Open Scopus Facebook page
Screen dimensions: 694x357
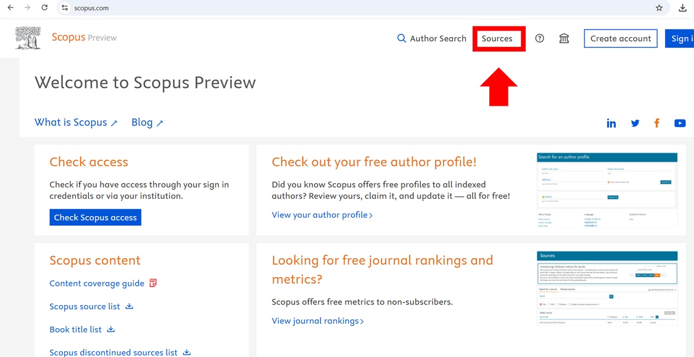pos(656,122)
